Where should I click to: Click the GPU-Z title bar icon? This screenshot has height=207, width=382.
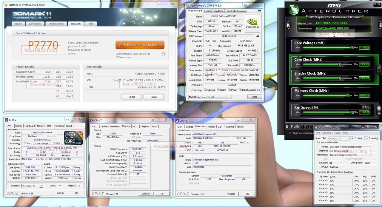click(x=187, y=5)
